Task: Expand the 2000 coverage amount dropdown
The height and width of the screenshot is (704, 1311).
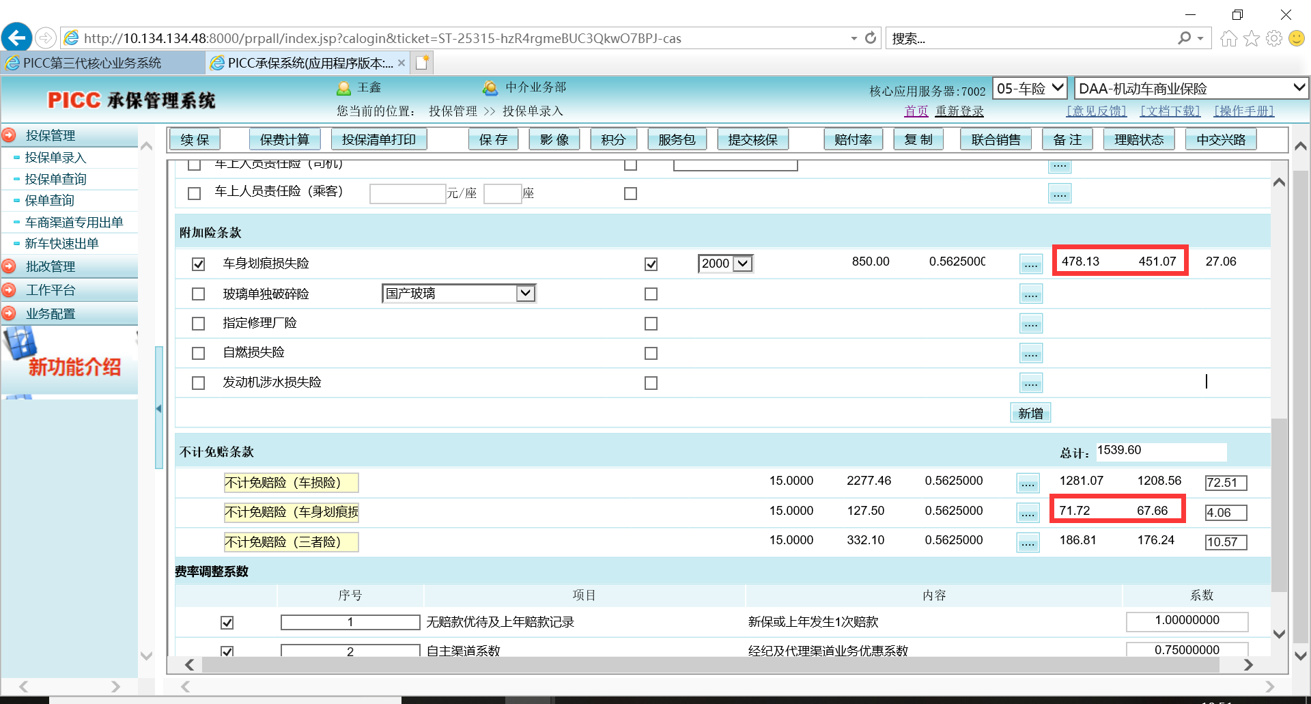Action: point(744,264)
